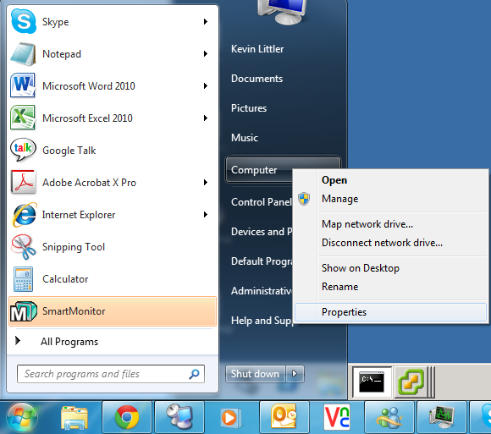Screen dimensions: 491x434
Task: Select Manage from the context menu
Action: 340,199
